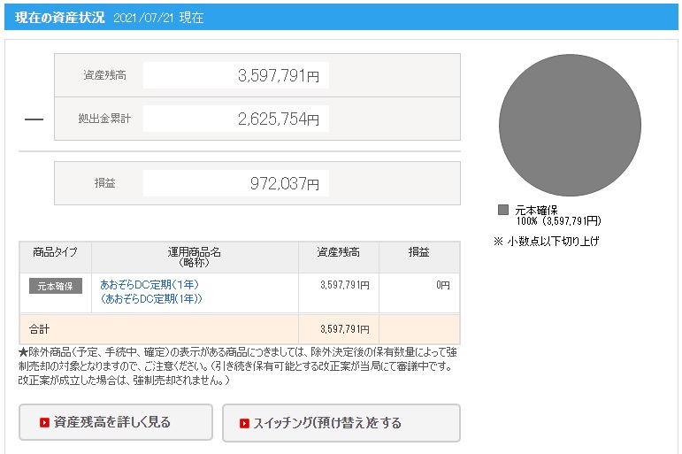Click the 運用商品名 column header
682x454 pixels.
(x=195, y=257)
